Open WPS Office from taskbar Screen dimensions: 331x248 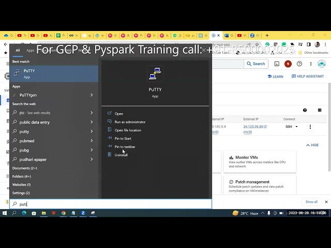pyautogui.click(x=53, y=213)
